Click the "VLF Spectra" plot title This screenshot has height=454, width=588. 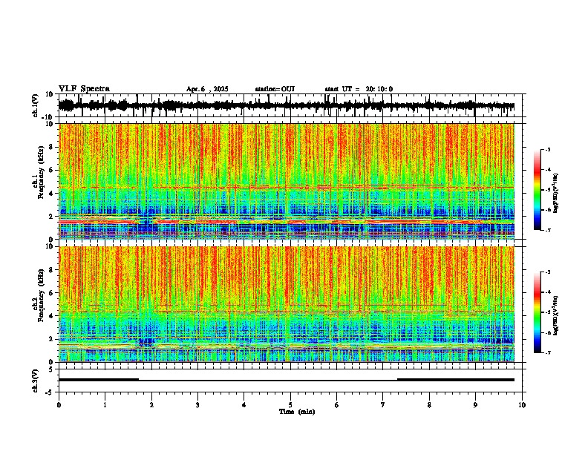[84, 89]
